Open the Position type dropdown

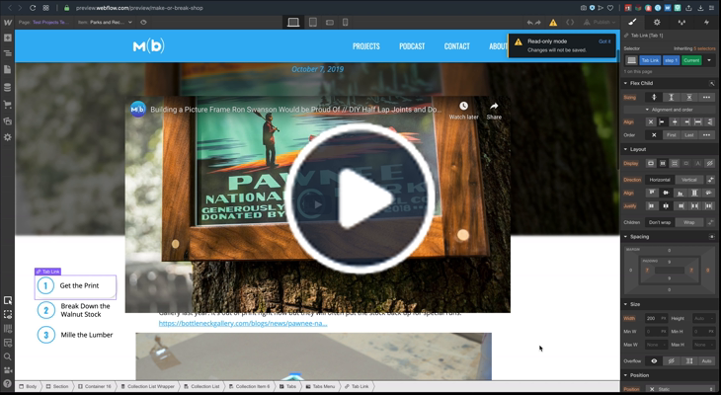tap(680, 389)
